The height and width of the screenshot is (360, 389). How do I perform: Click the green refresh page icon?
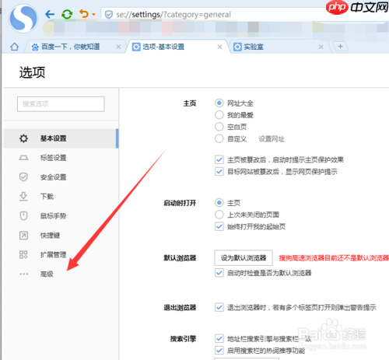pyautogui.click(x=67, y=14)
